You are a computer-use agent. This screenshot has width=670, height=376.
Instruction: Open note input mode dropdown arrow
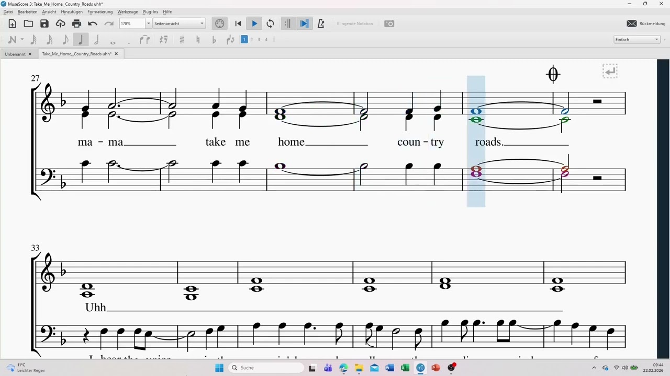click(22, 40)
